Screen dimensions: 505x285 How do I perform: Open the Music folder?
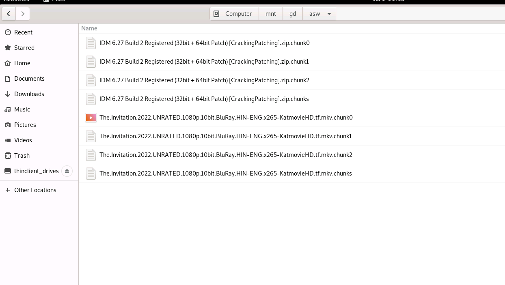[22, 109]
